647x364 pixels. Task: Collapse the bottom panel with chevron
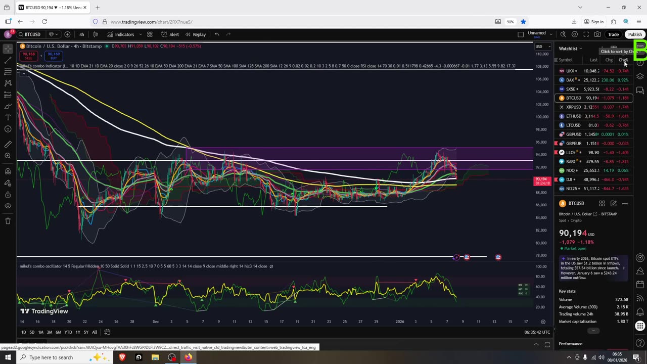click(536, 345)
